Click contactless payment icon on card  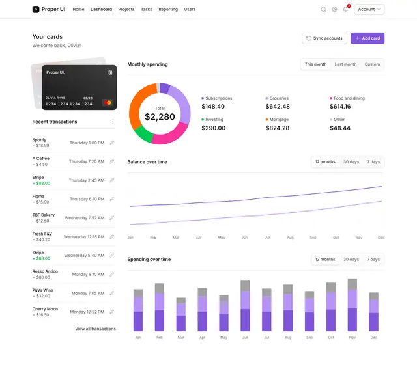click(109, 72)
